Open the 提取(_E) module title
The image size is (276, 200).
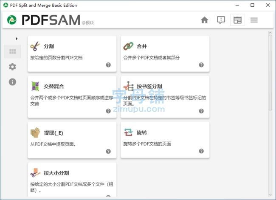point(54,133)
